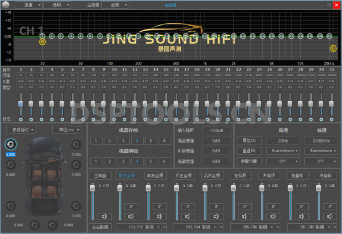Select the 前右全频 channel tab
Viewport: 342px width, 234px height.
click(x=155, y=175)
